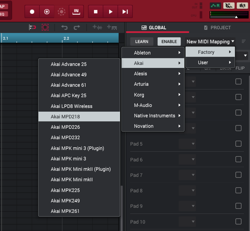Open the type dropdown for Pad 5
Image resolution: width=250 pixels, height=231 pixels.
point(187,144)
